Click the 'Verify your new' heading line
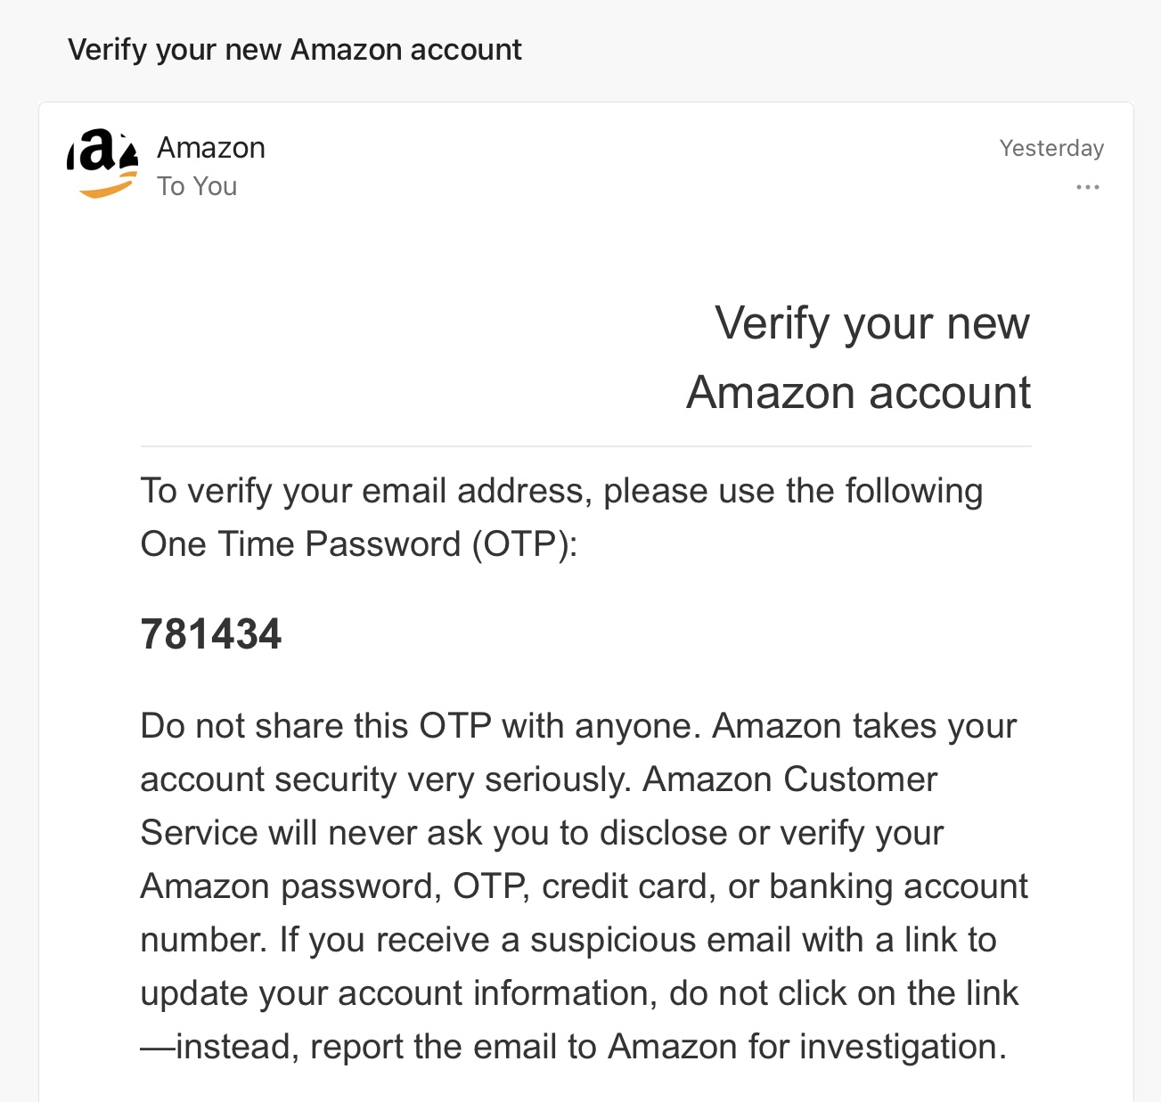1161x1102 pixels. pyautogui.click(x=872, y=323)
